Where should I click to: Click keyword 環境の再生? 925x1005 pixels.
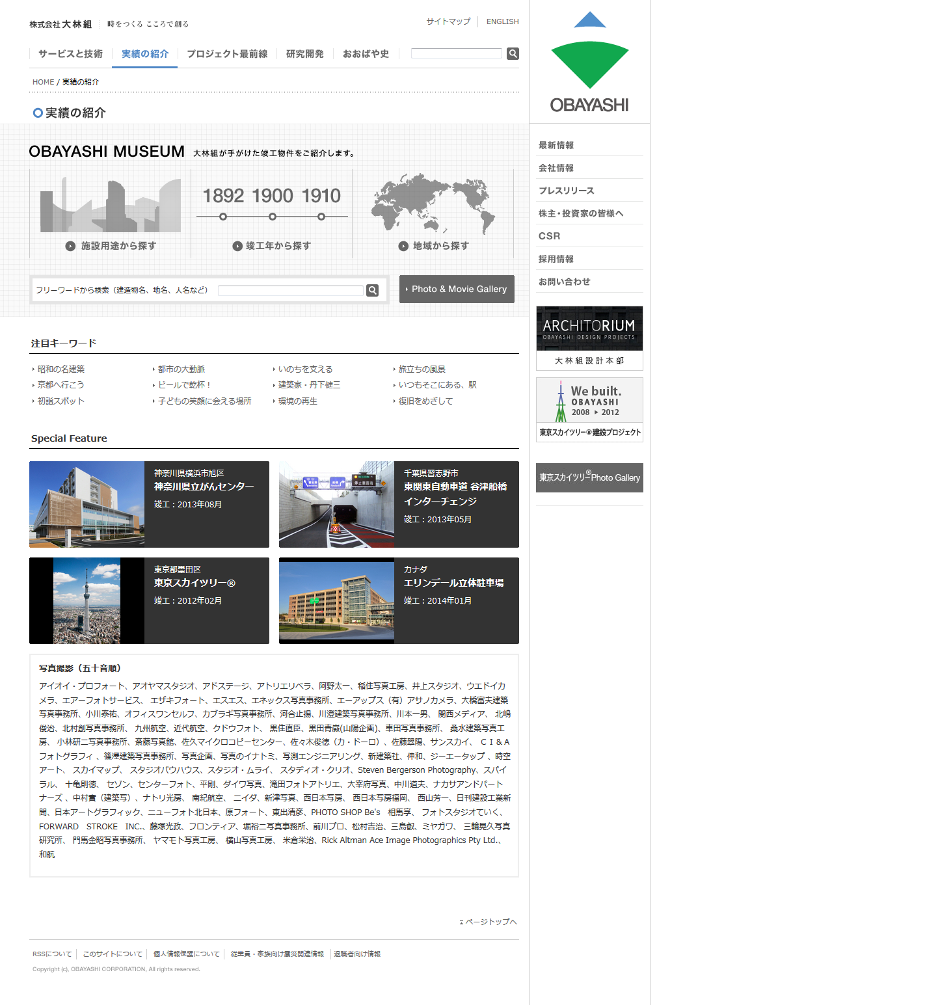coord(297,401)
